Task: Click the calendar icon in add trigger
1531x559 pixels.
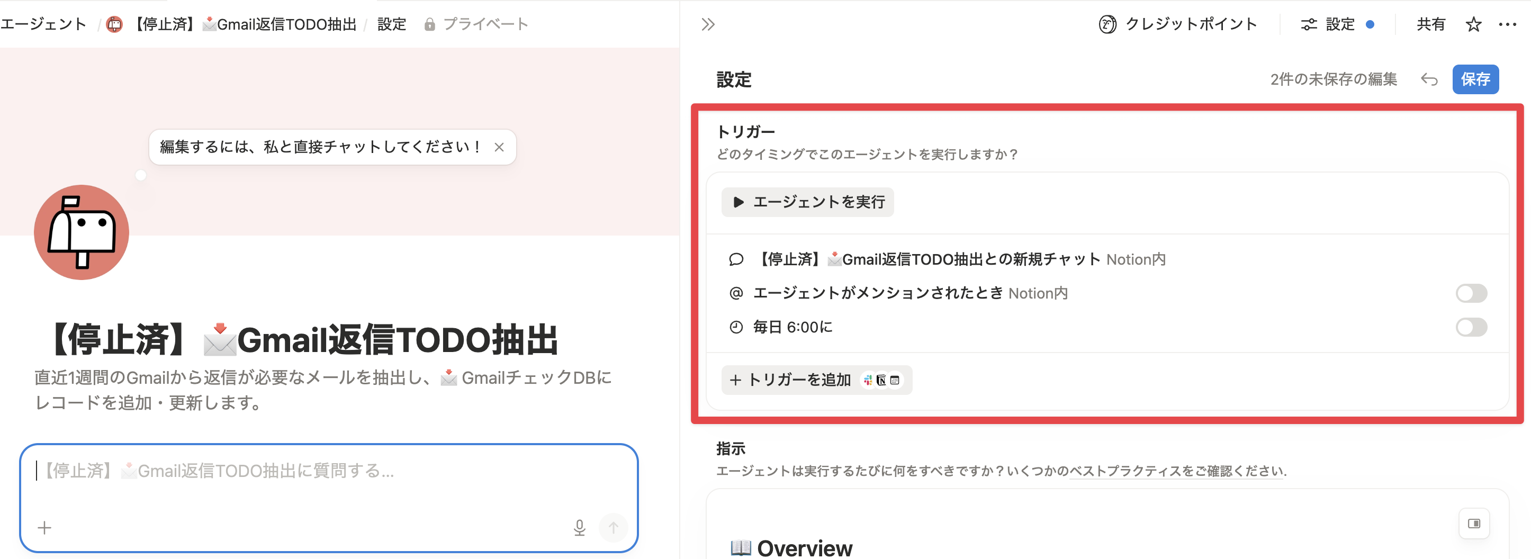Action: click(x=895, y=380)
